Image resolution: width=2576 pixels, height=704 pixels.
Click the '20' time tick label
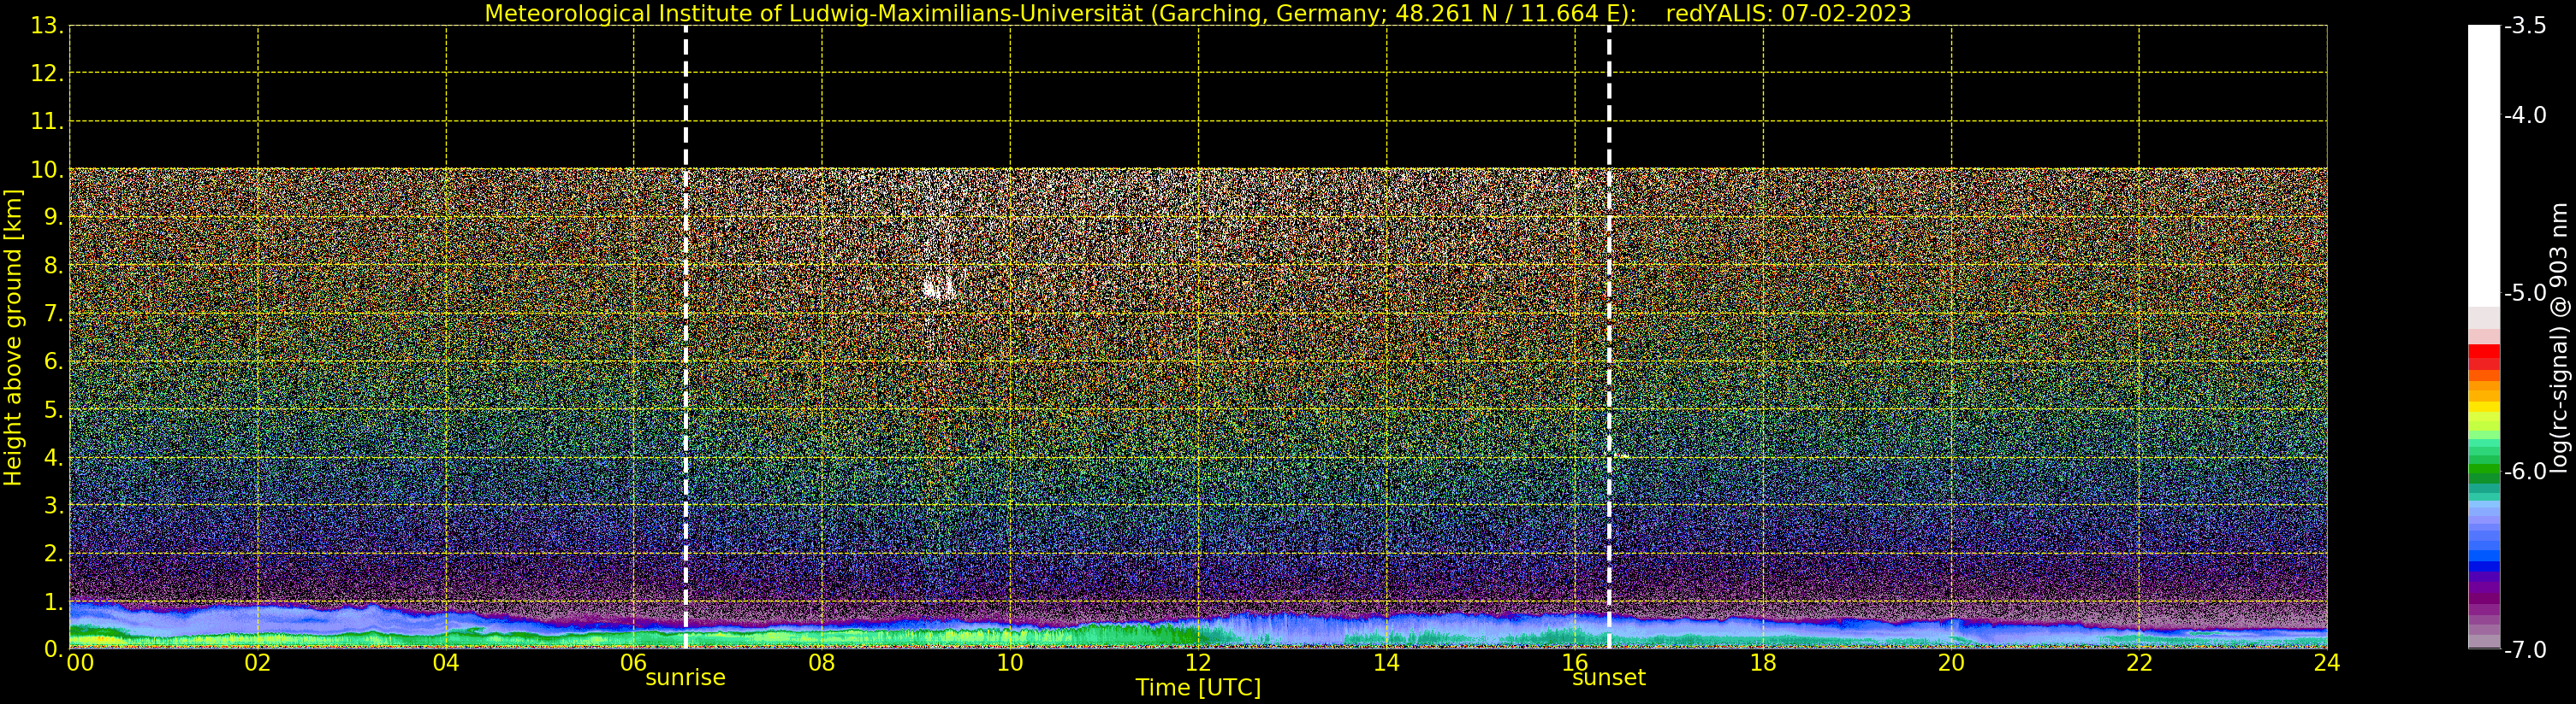point(1951,663)
